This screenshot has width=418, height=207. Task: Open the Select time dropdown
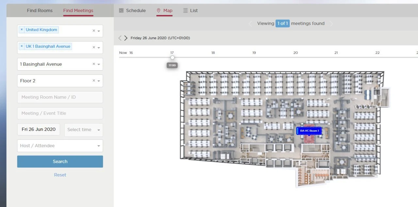click(84, 130)
